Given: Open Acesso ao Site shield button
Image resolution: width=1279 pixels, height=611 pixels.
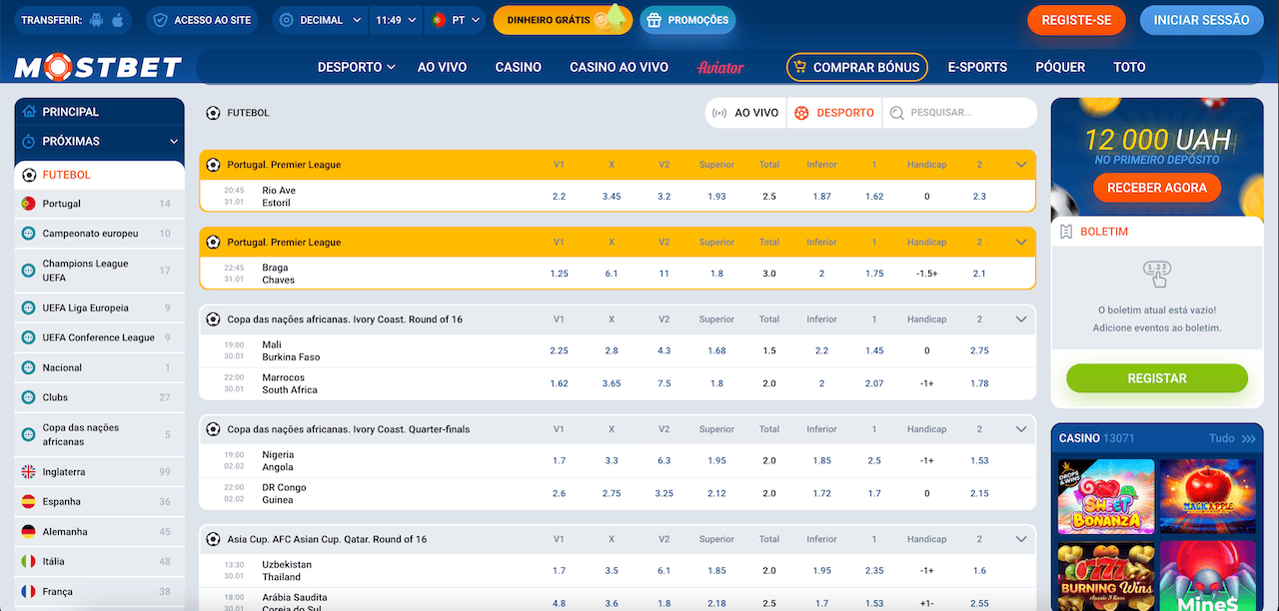Looking at the screenshot, I should [x=202, y=20].
